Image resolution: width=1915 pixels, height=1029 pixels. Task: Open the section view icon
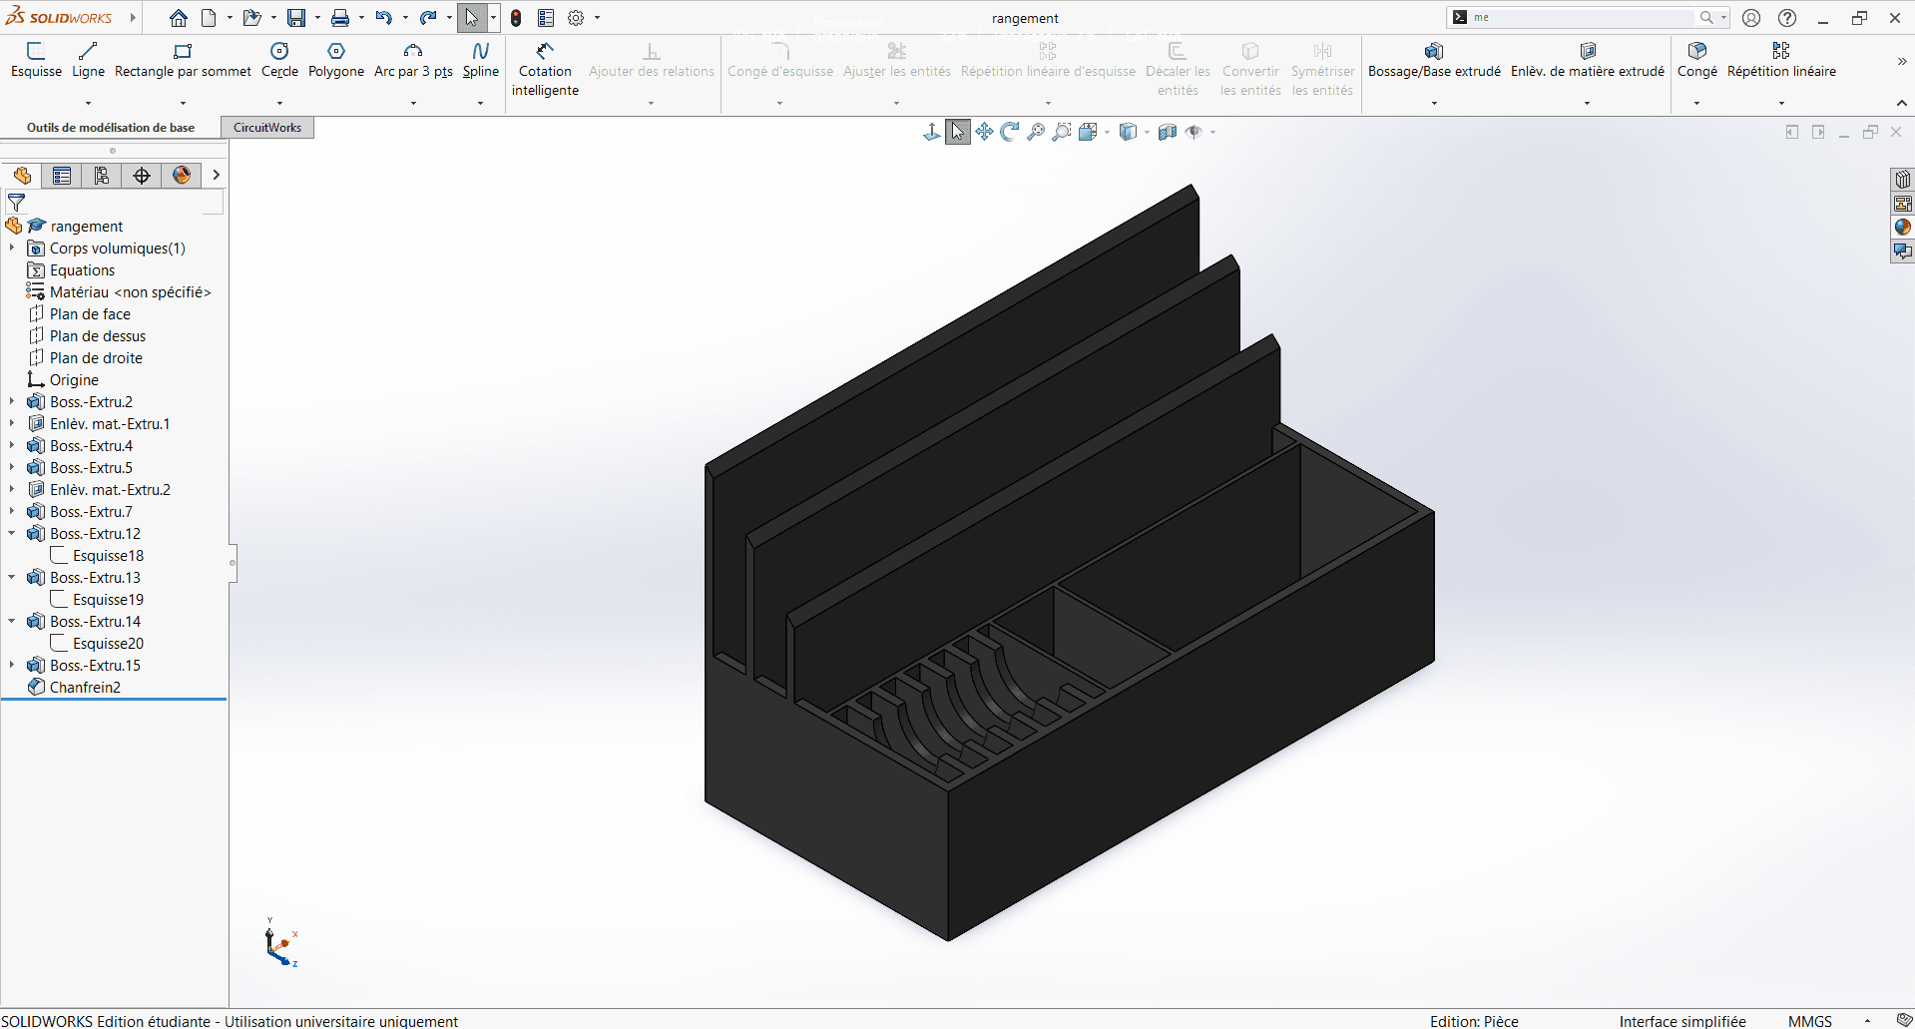pyautogui.click(x=1167, y=132)
